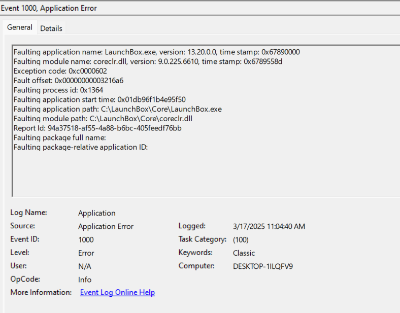Click the 'Event 1000, Application Error' header
This screenshot has height=313, width=400.
(49, 8)
